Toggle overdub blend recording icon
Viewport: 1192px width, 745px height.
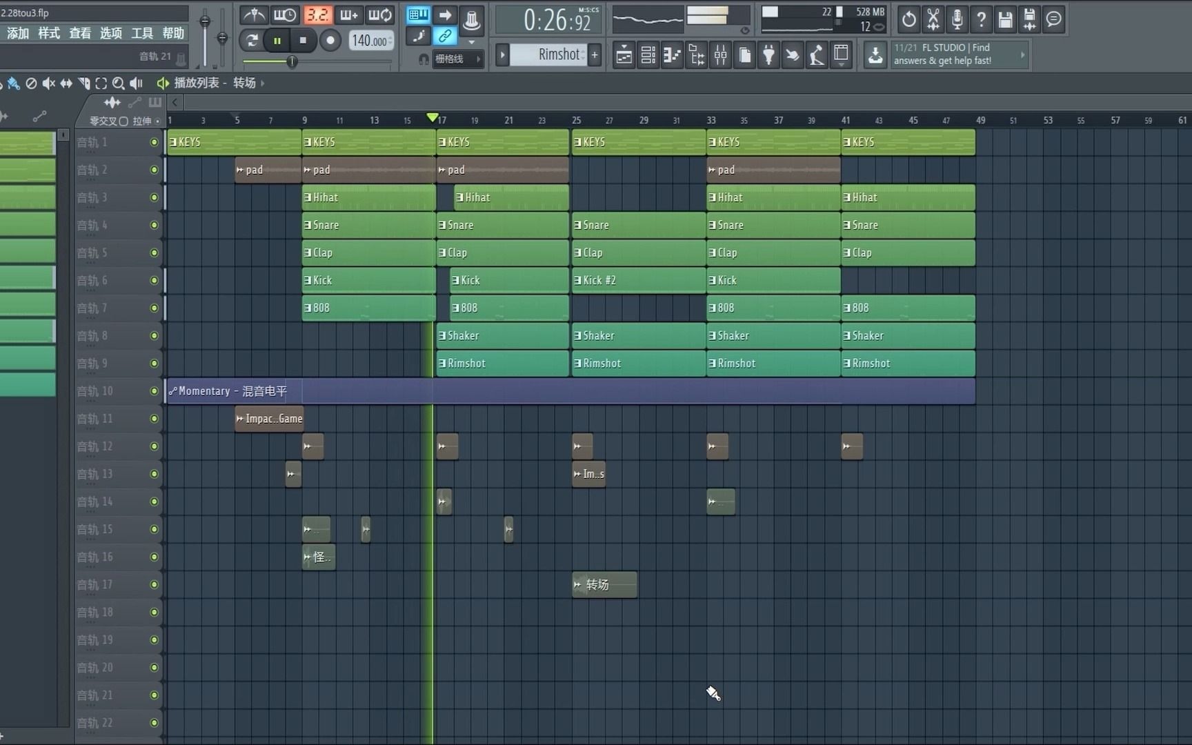[x=348, y=15]
